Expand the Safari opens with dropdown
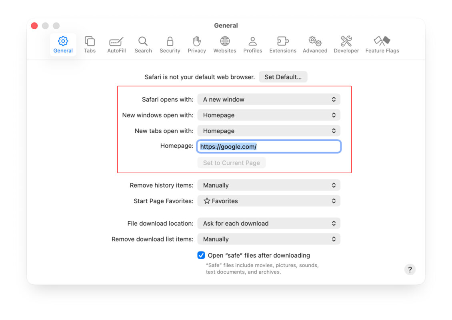452x320 pixels. tap(269, 99)
